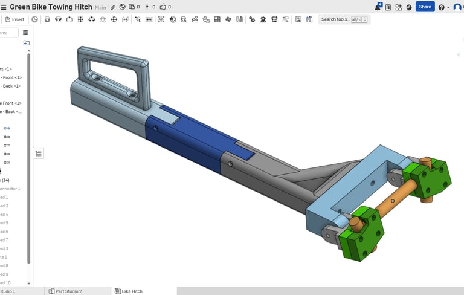Click the globe icon left of Share
This screenshot has height=295, width=464.
(409, 7)
